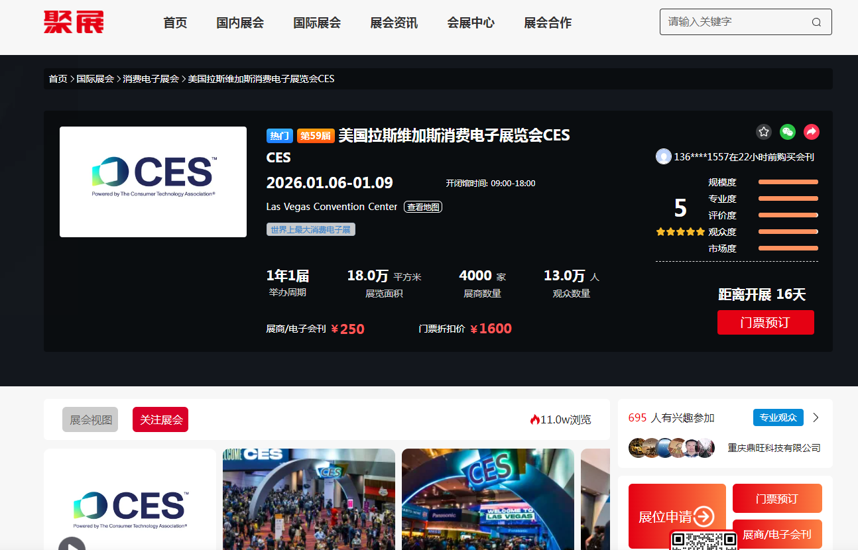This screenshot has height=550, width=858.
Task: Click the 消费电子展会 breadcrumb link
Action: pyautogui.click(x=151, y=79)
